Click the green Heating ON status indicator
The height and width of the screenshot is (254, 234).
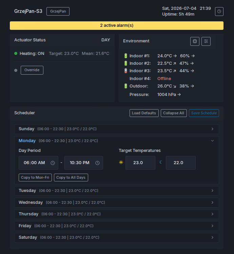16,54
